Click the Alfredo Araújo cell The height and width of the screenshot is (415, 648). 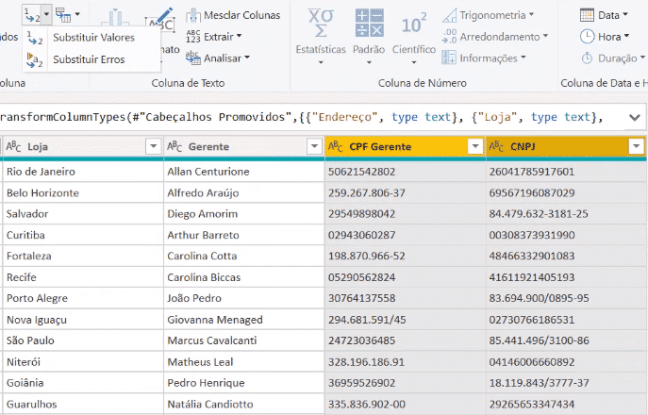pos(244,193)
